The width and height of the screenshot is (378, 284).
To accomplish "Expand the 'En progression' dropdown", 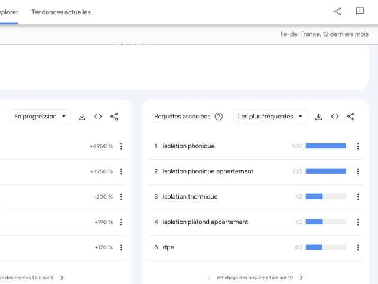I will pos(40,117).
